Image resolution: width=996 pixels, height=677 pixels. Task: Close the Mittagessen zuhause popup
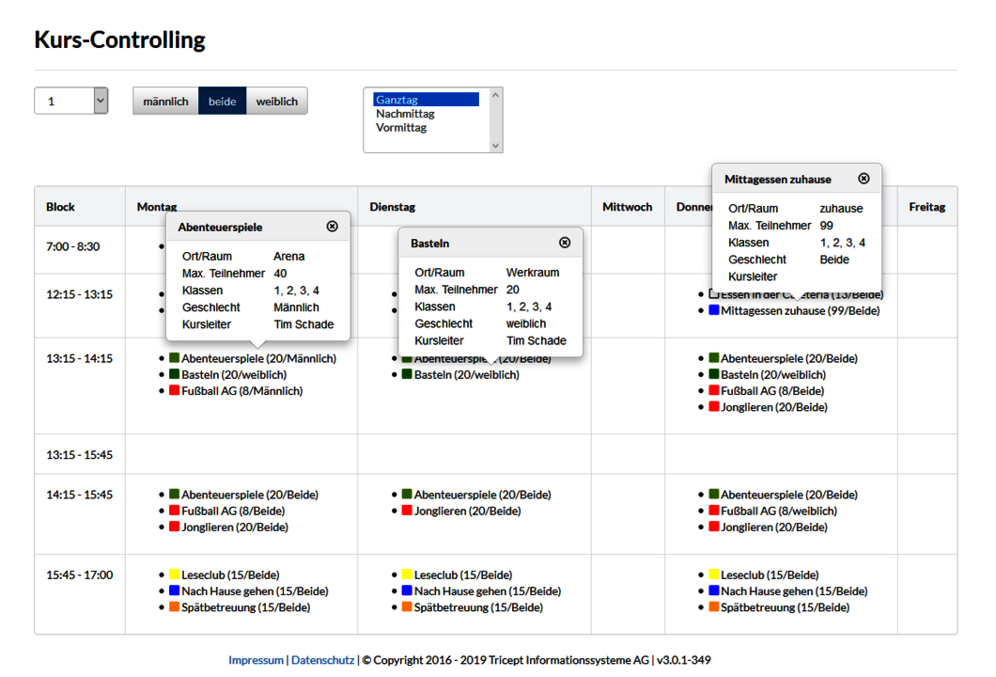click(864, 179)
